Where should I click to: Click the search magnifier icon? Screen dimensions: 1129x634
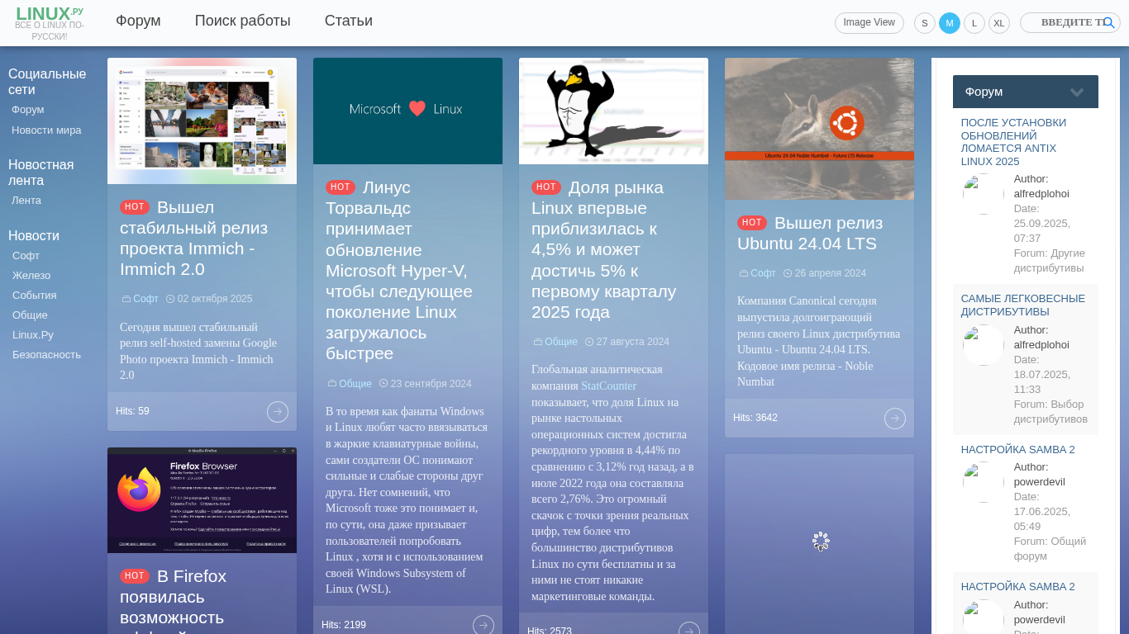coord(1108,22)
